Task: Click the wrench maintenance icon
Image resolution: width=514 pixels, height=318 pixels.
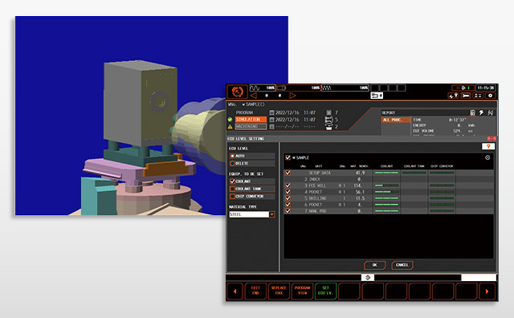Action: 466,96
